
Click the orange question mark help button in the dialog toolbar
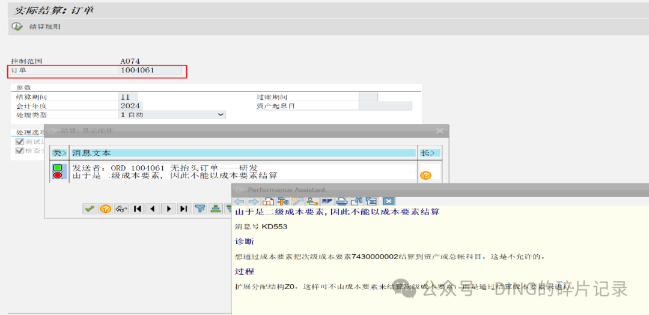106,209
